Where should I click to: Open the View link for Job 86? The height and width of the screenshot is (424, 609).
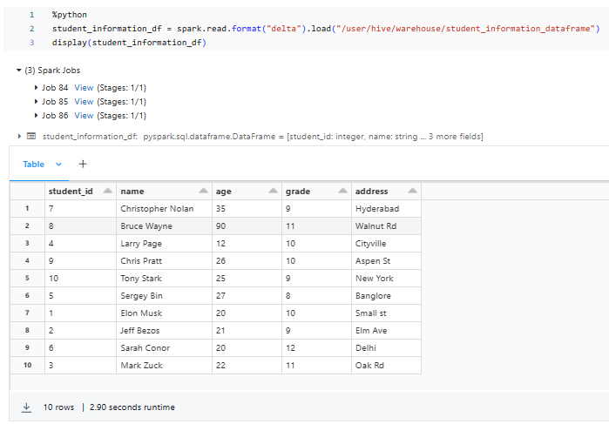pos(84,116)
